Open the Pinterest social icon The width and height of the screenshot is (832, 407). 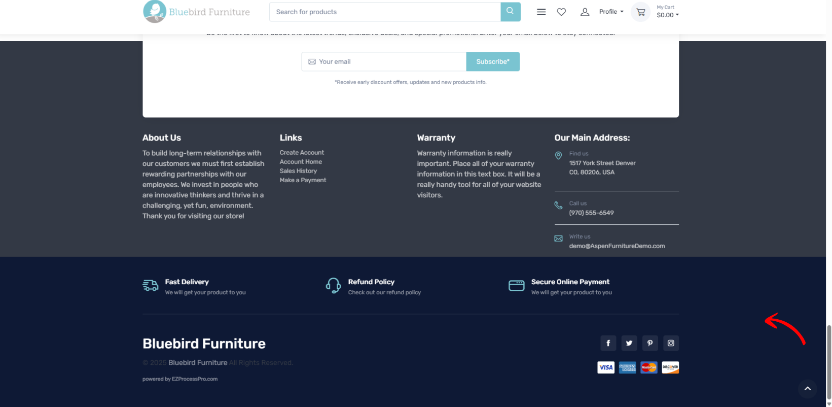(x=650, y=343)
